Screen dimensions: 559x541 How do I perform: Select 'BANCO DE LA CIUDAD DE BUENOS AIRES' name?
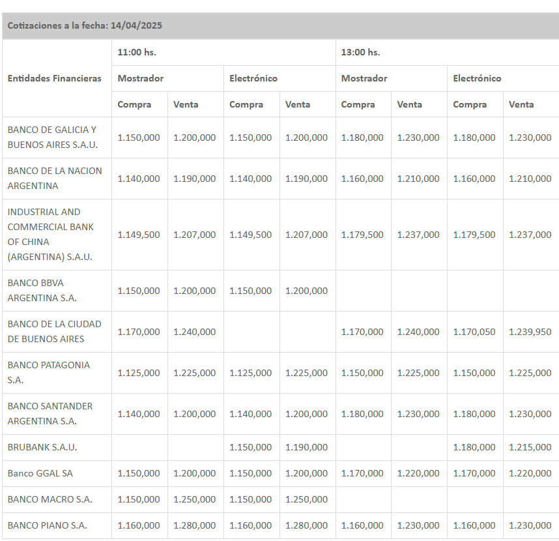click(x=55, y=331)
